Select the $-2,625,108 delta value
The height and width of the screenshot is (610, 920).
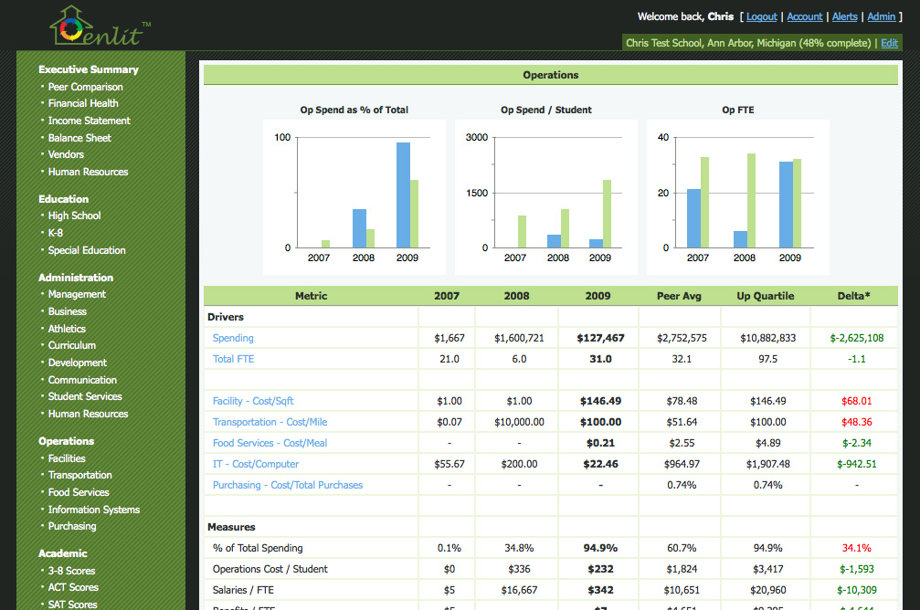(857, 338)
